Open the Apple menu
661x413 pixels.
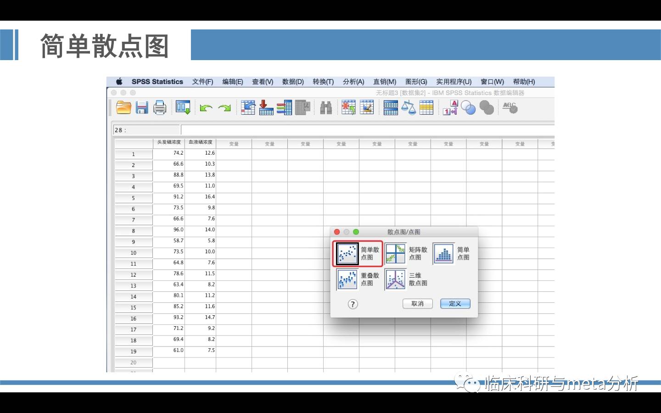coord(119,82)
